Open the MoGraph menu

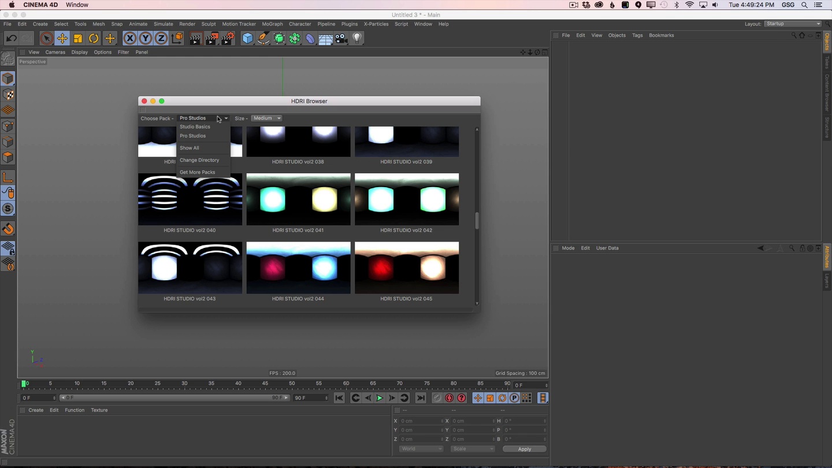pyautogui.click(x=272, y=24)
